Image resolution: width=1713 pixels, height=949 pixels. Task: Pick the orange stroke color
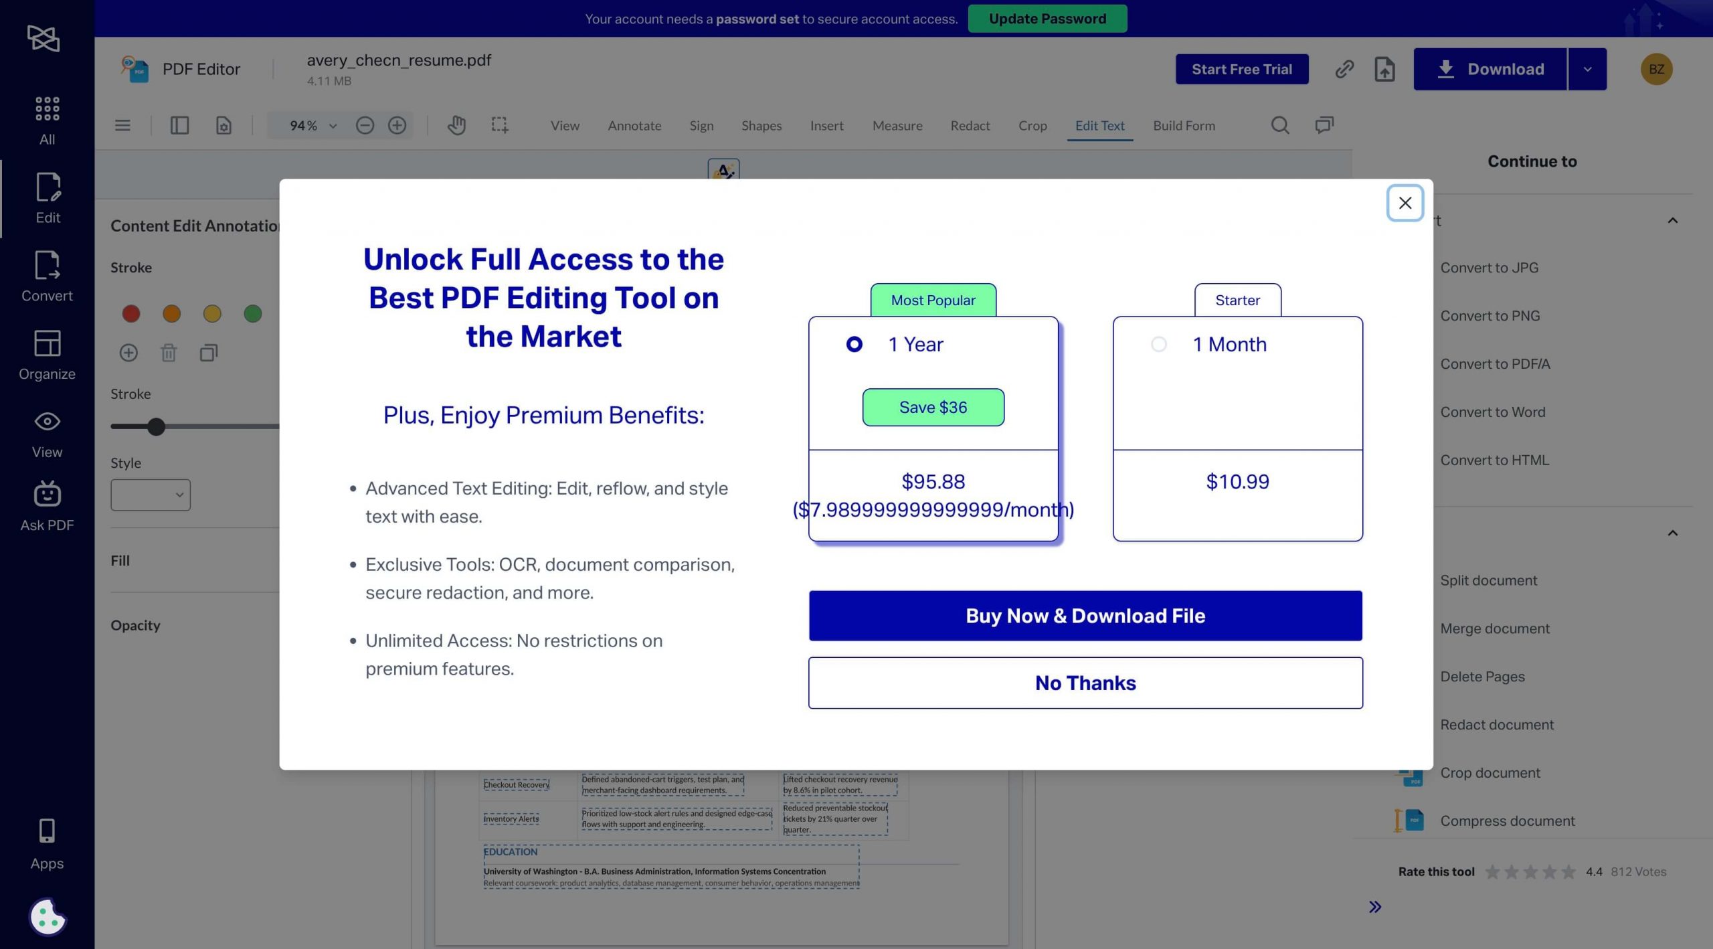point(172,313)
